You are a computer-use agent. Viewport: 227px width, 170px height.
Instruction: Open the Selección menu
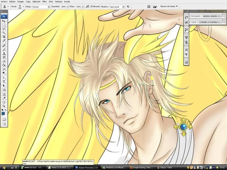(36, 2)
